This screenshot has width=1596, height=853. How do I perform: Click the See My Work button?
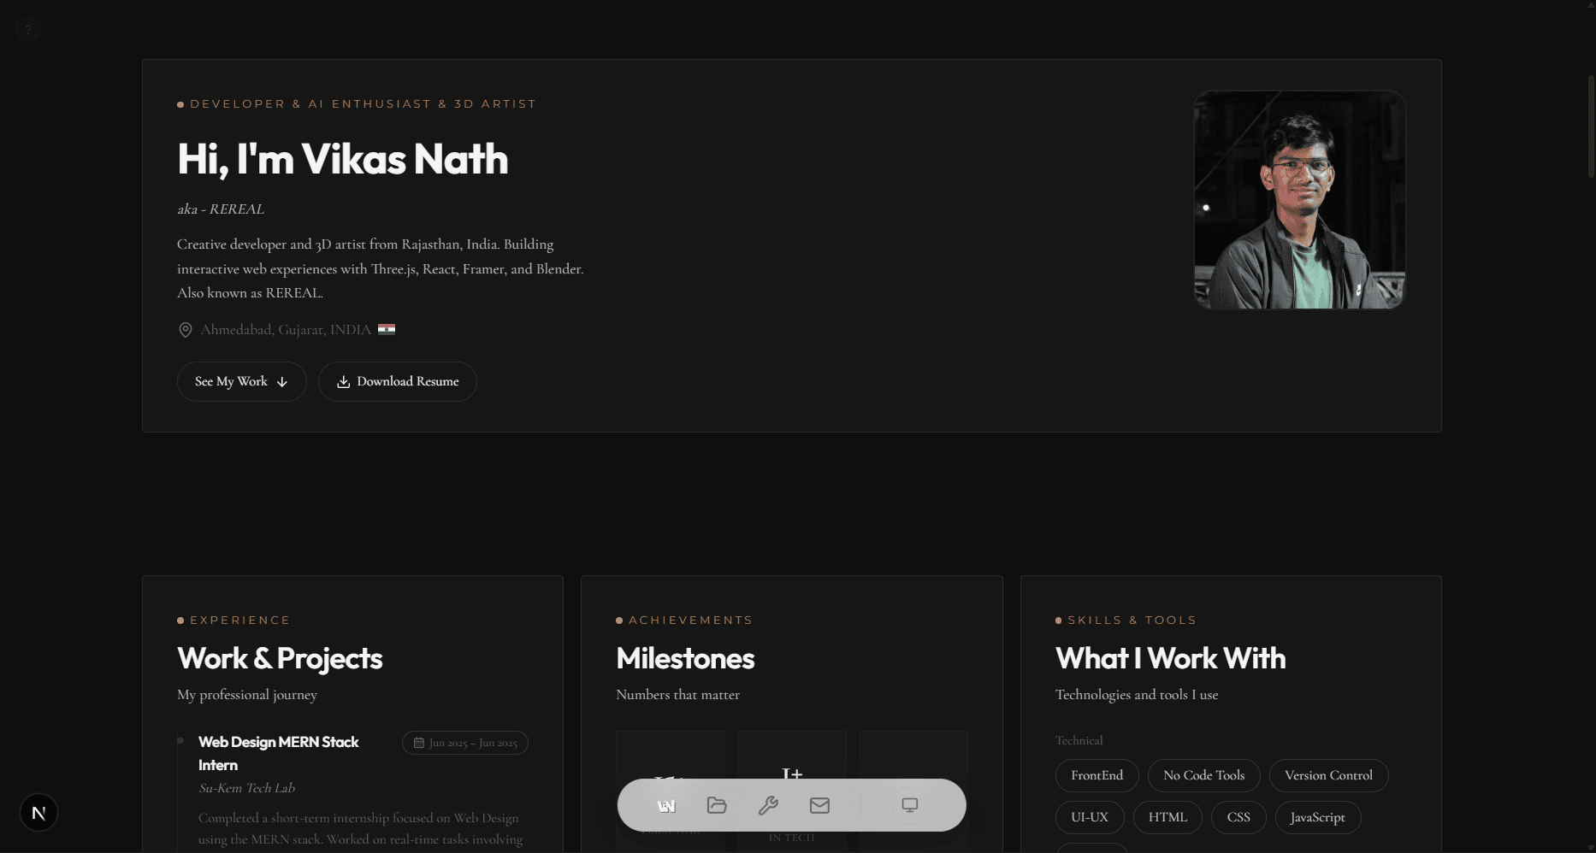click(x=242, y=381)
